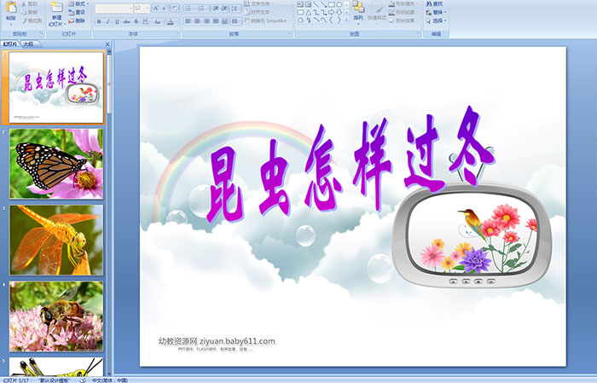Click the spell check icon in status bar

[84, 380]
